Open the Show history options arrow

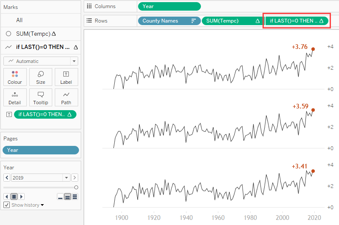tap(42, 205)
